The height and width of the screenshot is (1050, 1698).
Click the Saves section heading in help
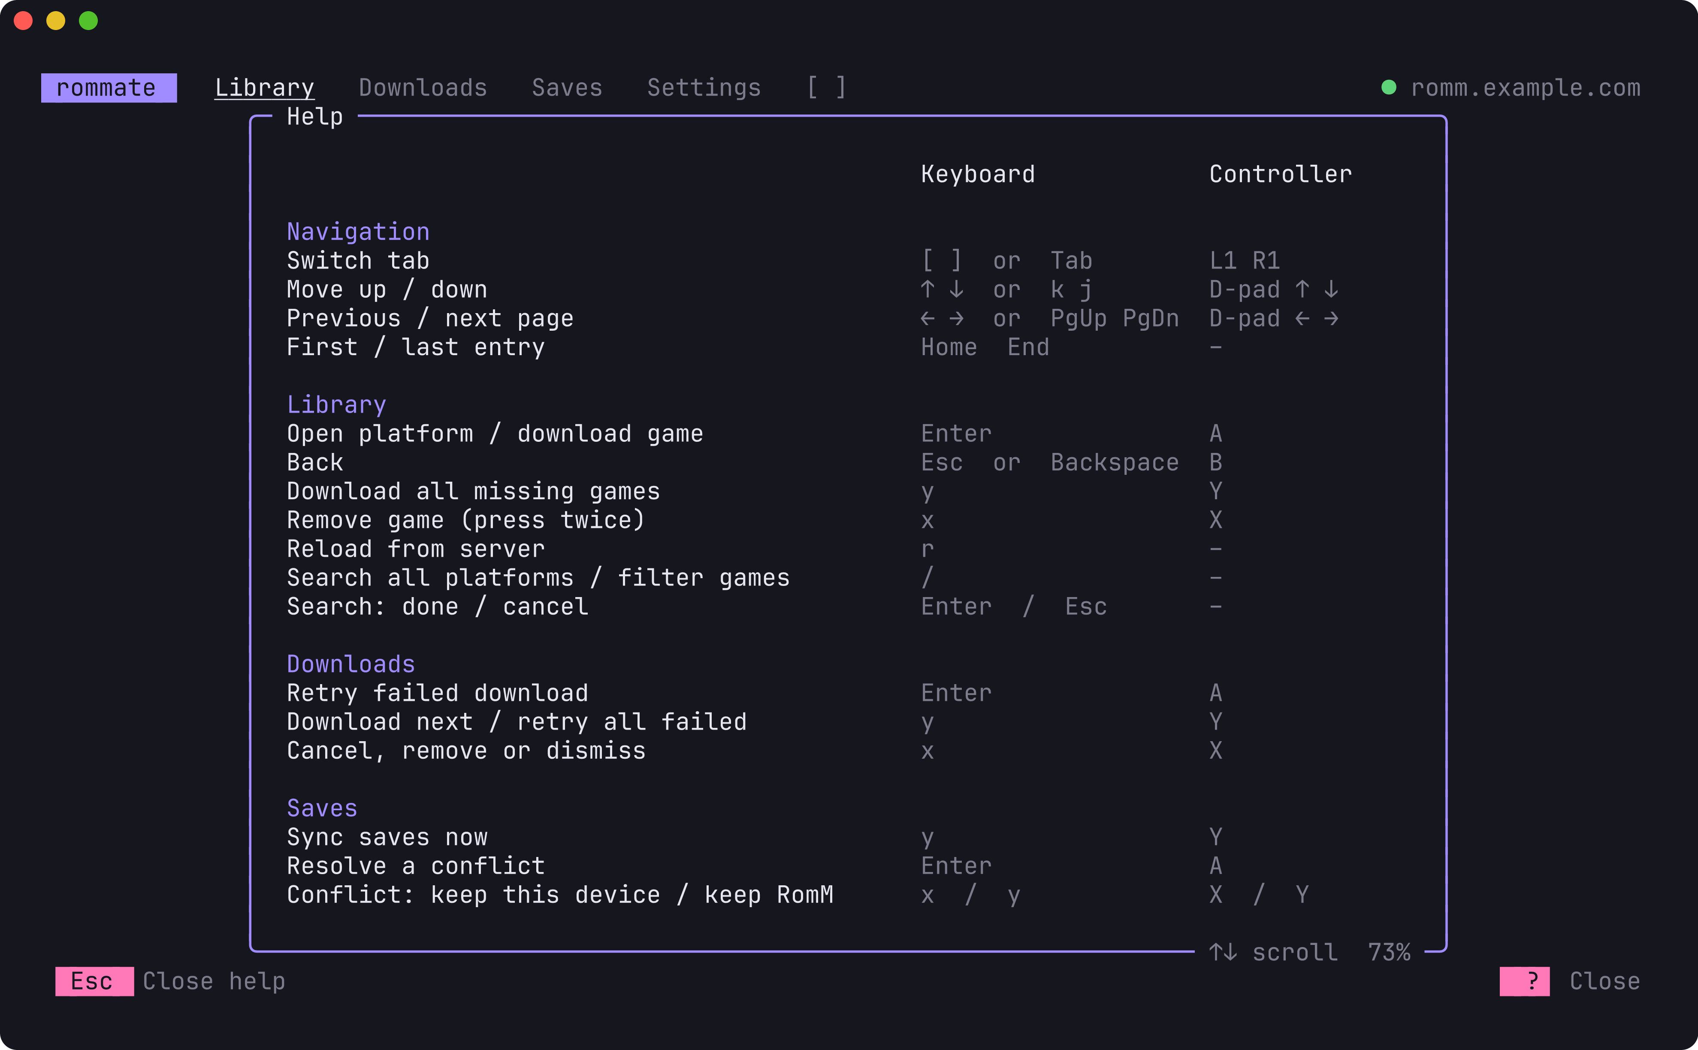click(x=322, y=809)
